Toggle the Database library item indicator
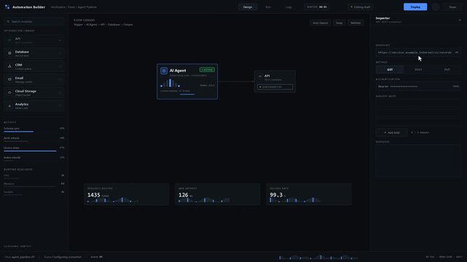 click(x=60, y=53)
